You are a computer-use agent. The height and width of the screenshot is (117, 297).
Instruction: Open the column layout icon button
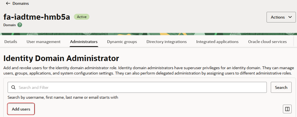click(287, 109)
